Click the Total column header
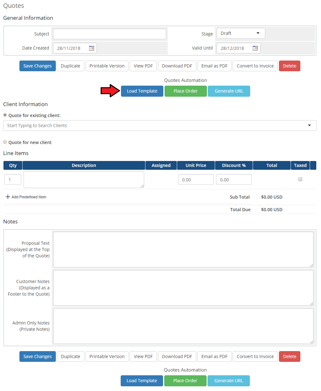The width and height of the screenshot is (321, 391). tap(272, 165)
